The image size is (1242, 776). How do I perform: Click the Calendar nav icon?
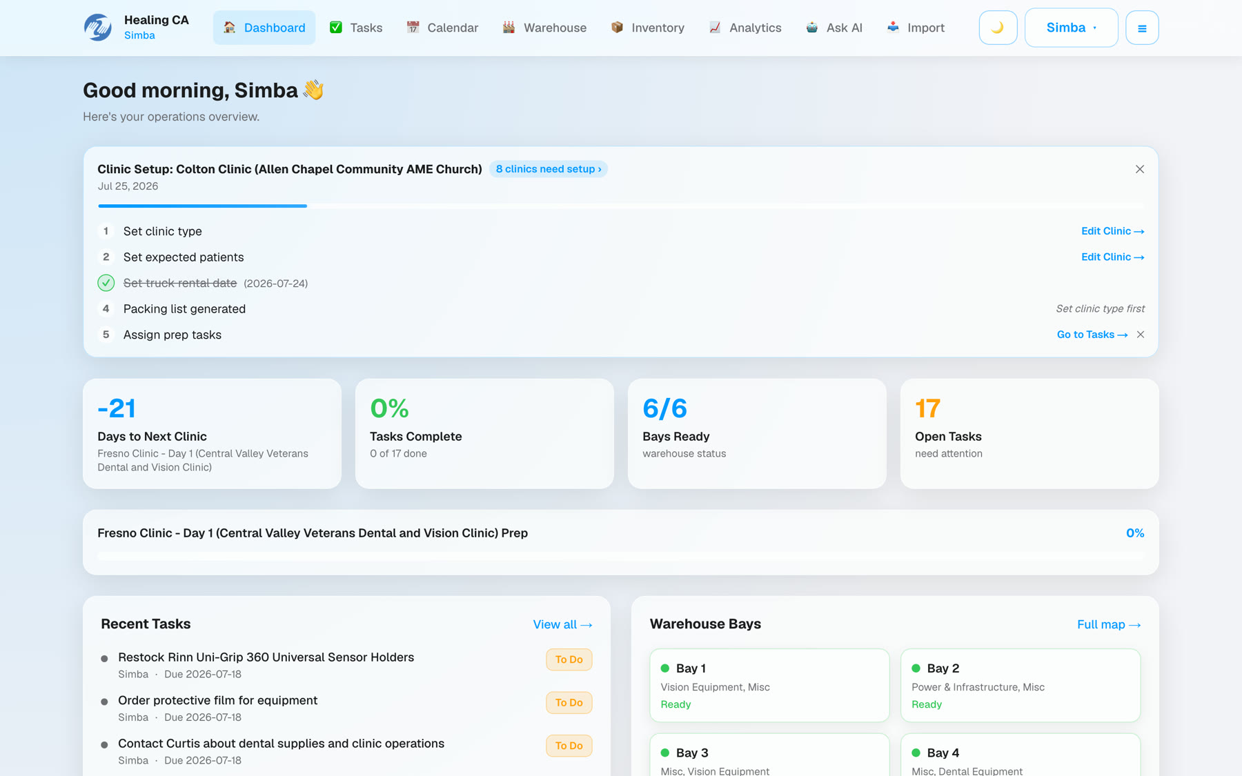[413, 28]
